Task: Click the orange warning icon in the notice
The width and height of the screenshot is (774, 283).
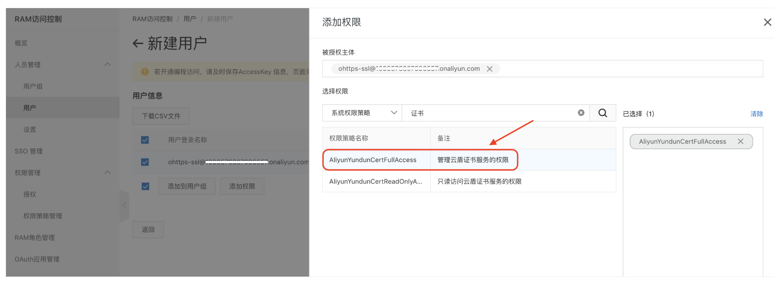Action: tap(145, 72)
